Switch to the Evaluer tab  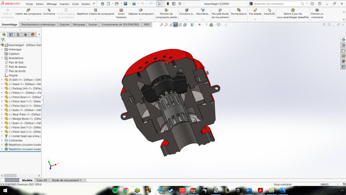(93, 24)
